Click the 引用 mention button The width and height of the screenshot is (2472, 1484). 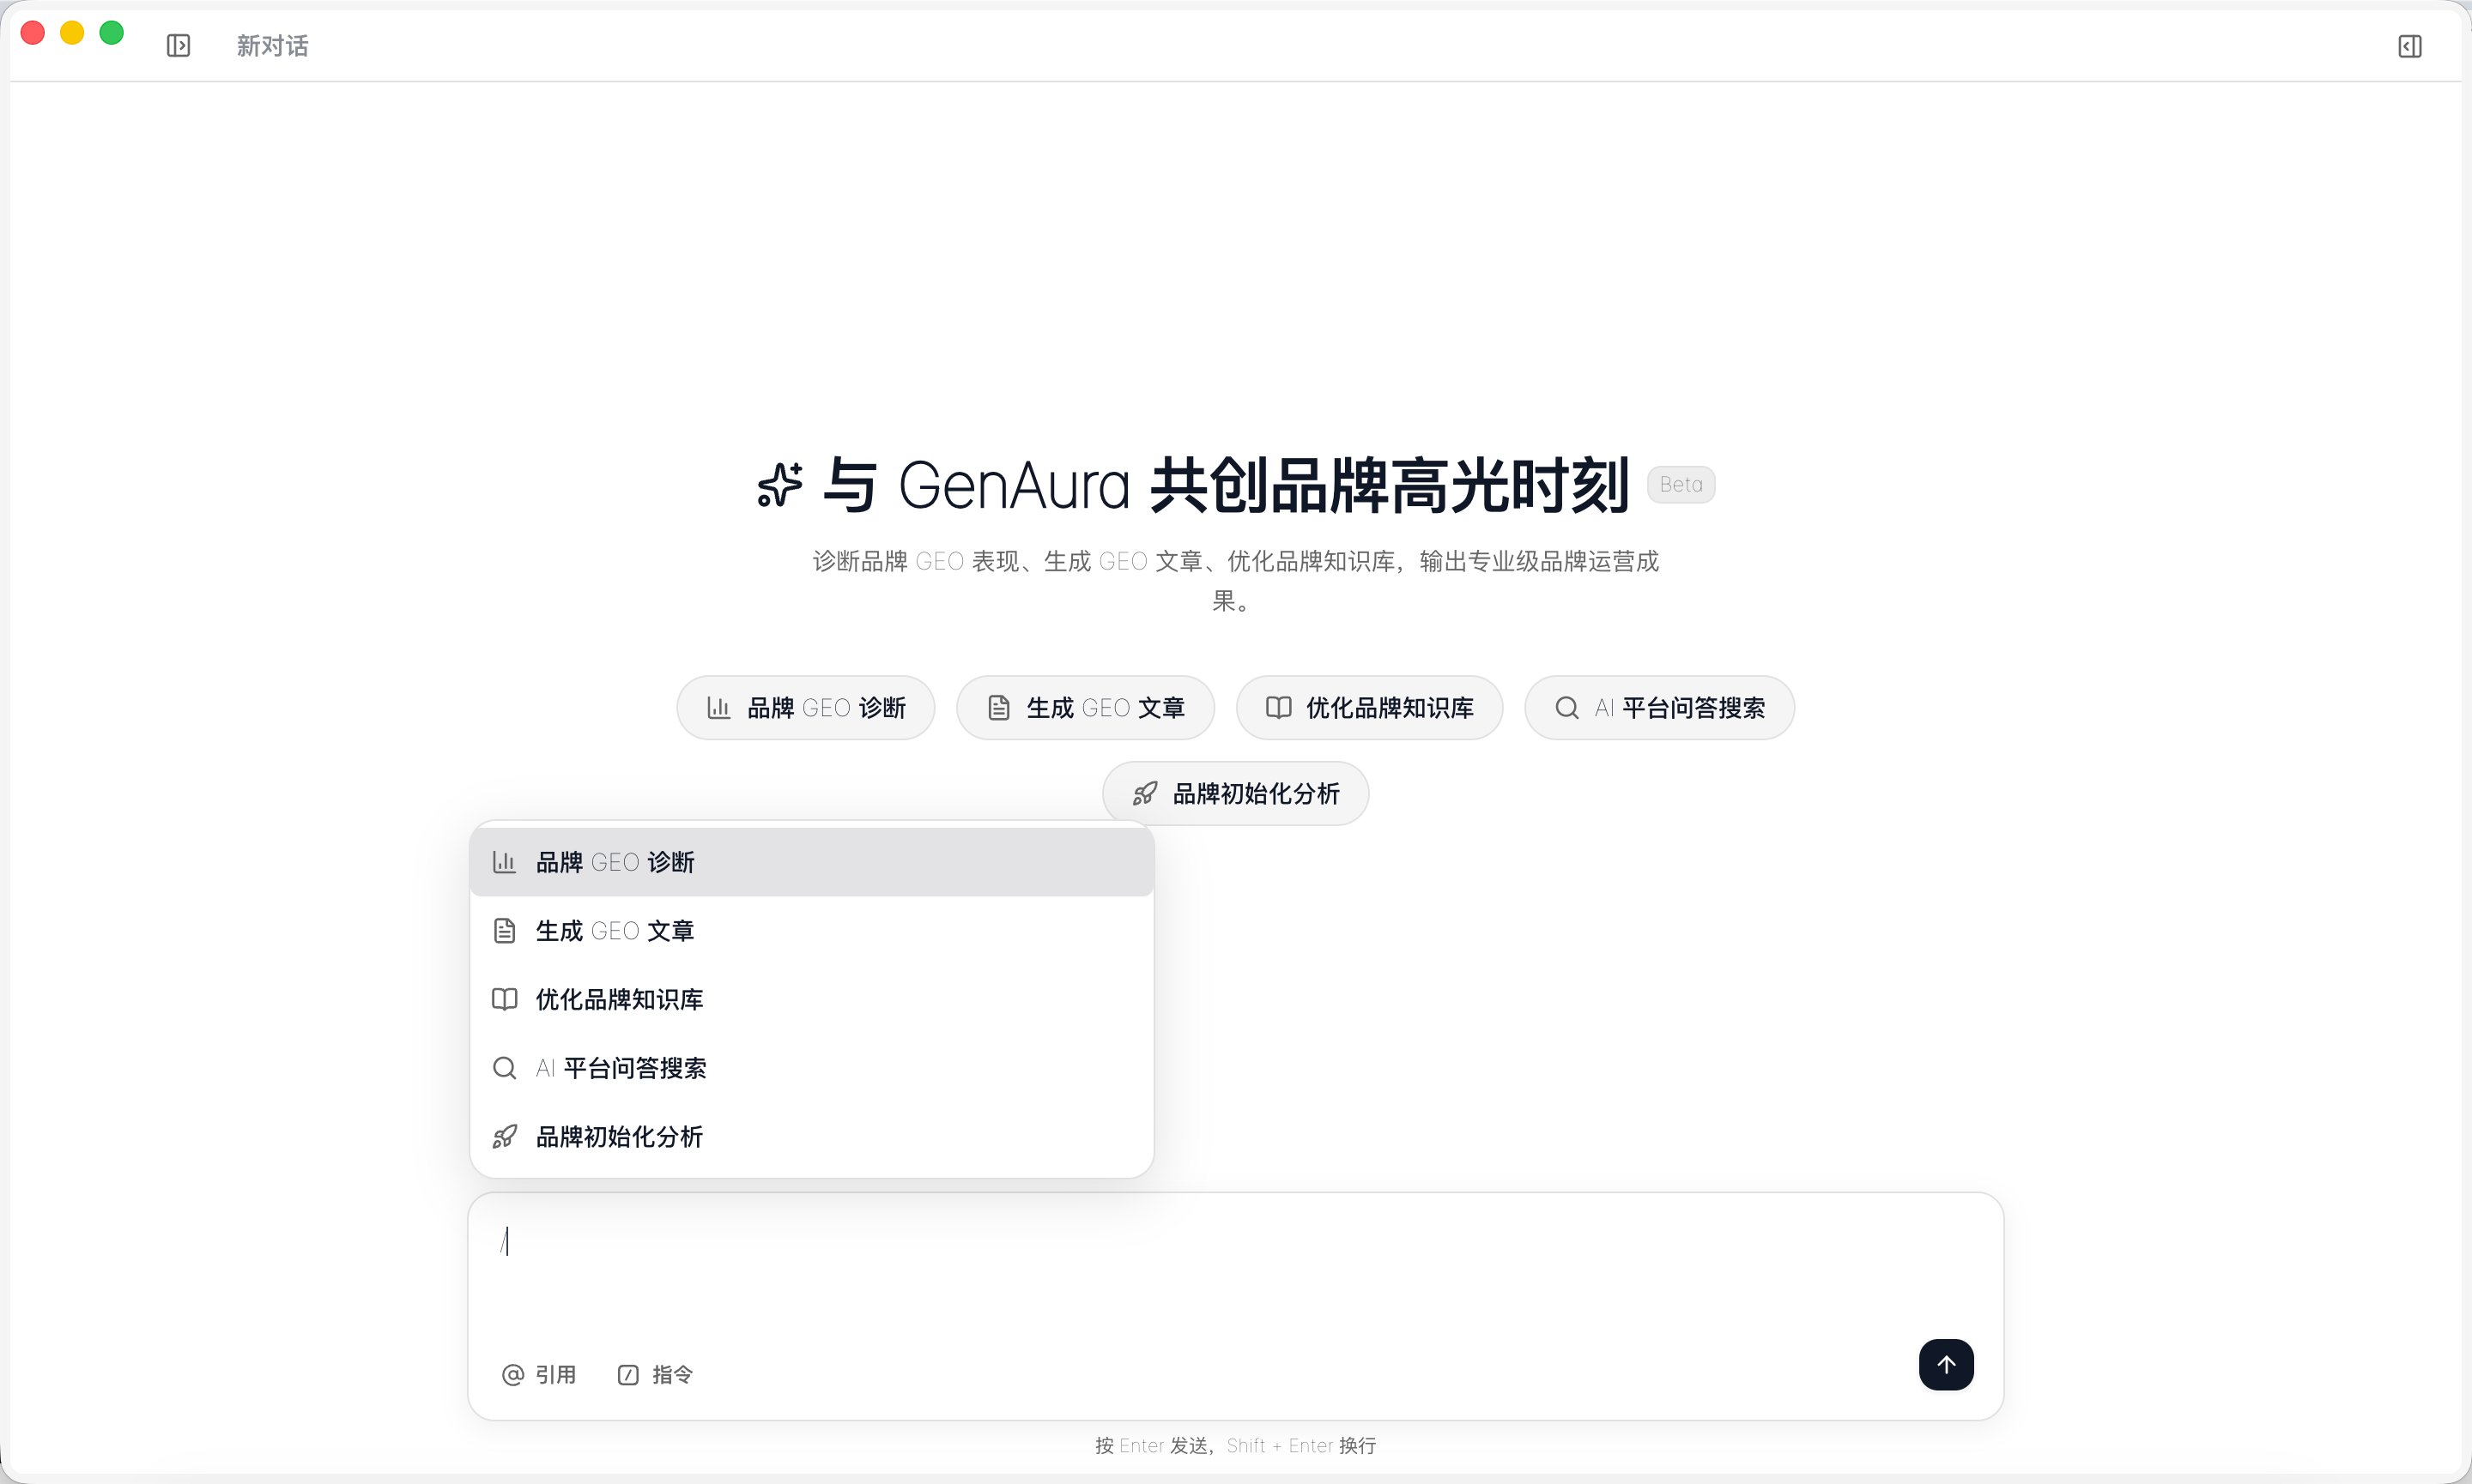pyautogui.click(x=539, y=1375)
